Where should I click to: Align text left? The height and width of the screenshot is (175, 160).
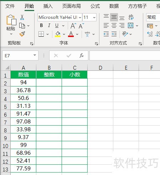[106, 26]
